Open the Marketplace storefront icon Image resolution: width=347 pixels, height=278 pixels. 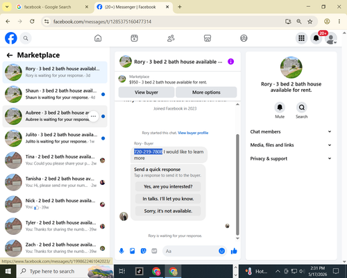pyautogui.click(x=208, y=38)
